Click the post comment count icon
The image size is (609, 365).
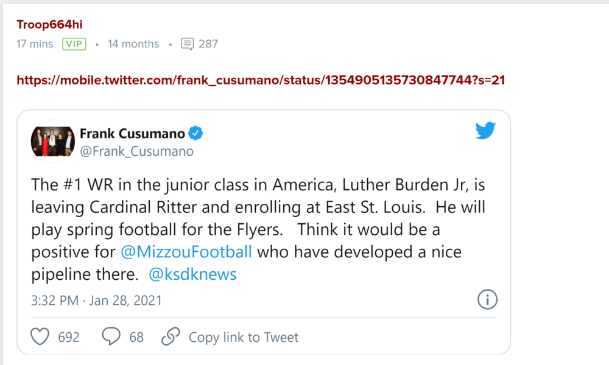click(188, 44)
